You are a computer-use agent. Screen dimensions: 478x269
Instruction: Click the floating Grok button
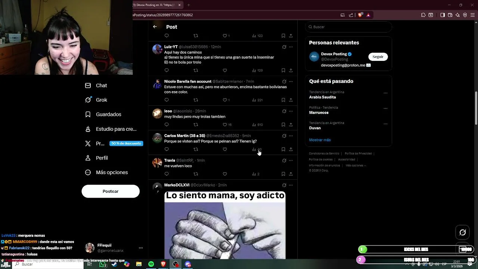[x=462, y=232]
